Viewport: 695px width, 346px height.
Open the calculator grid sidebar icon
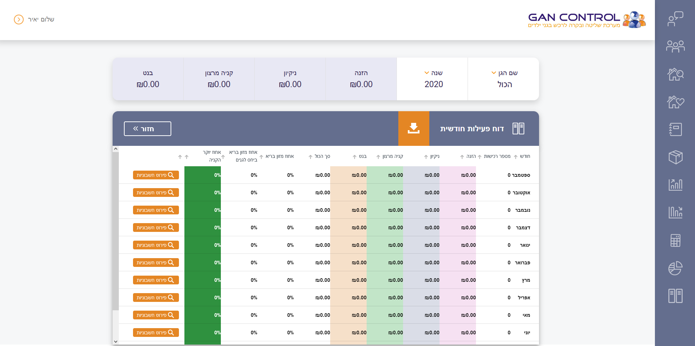[x=675, y=240]
